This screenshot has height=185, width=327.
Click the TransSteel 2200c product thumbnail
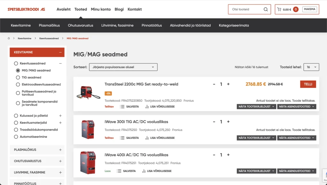[88, 92]
